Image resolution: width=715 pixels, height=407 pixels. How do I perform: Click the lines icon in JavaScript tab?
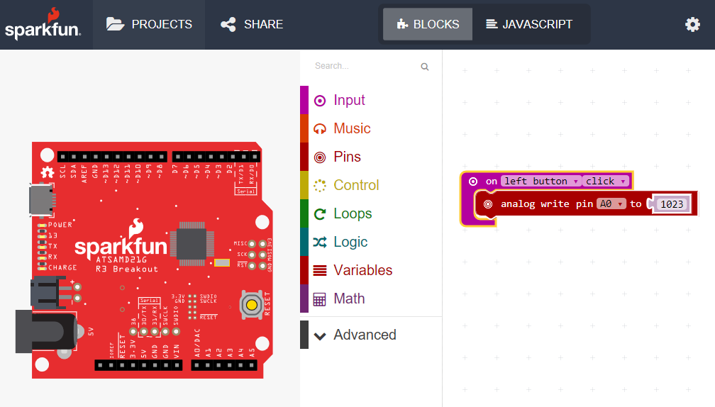click(x=491, y=23)
